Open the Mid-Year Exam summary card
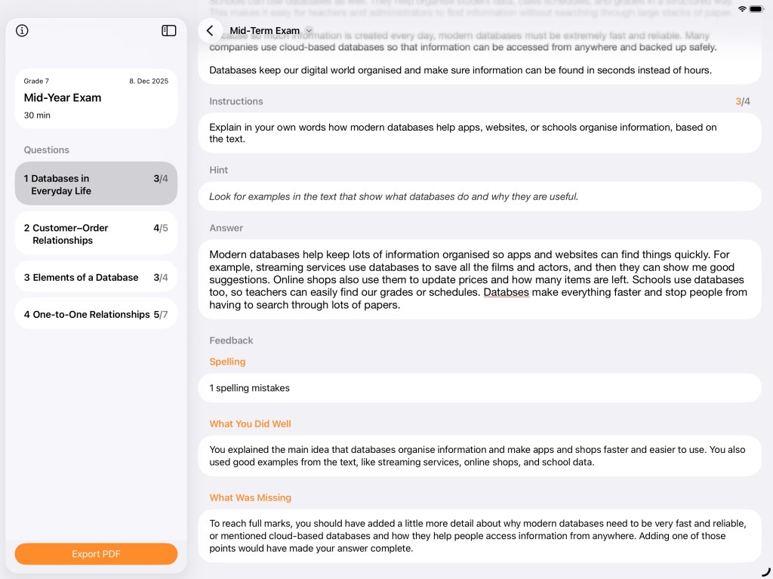 point(96,98)
